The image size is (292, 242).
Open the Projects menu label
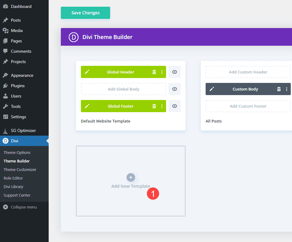point(18,62)
